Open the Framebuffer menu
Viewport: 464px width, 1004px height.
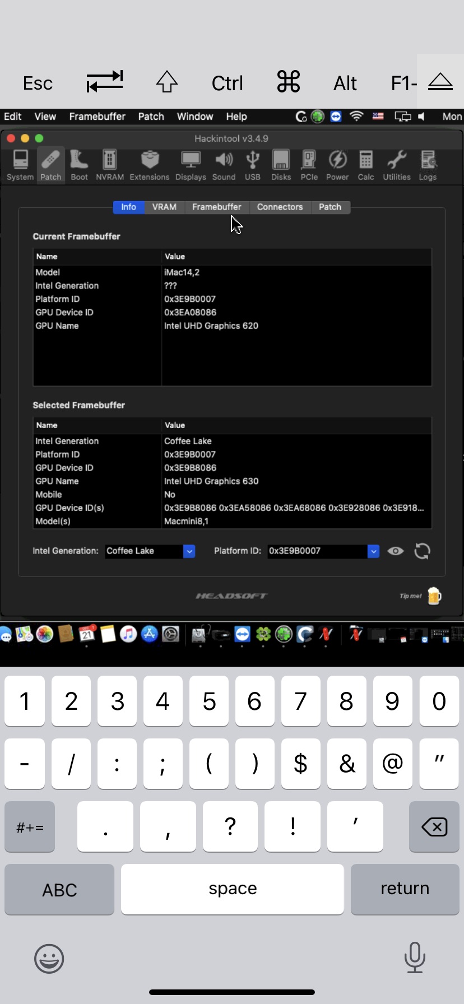point(97,117)
